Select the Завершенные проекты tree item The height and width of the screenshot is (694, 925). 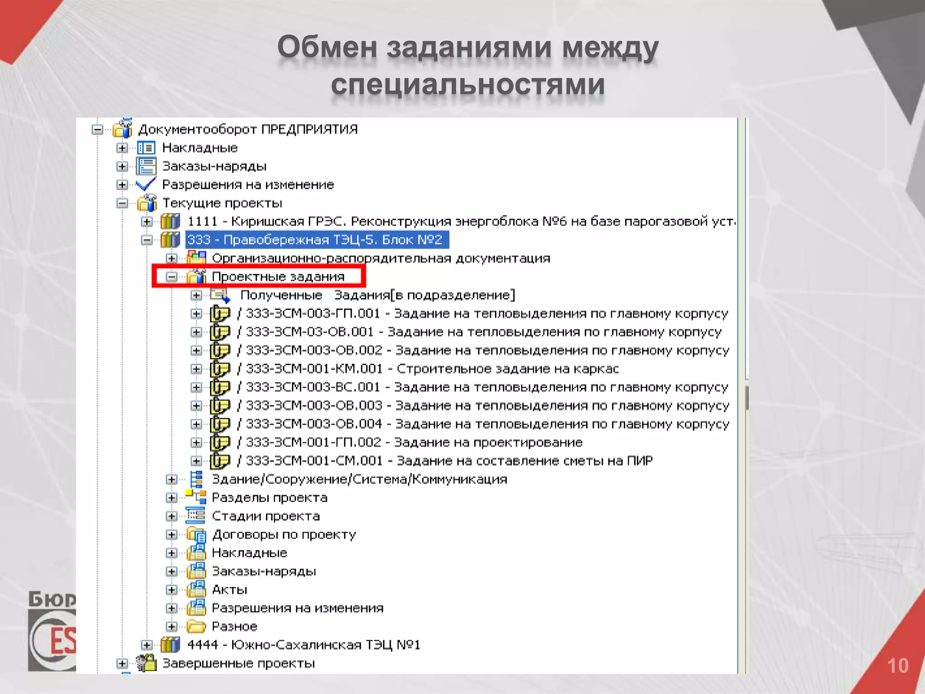point(238,663)
